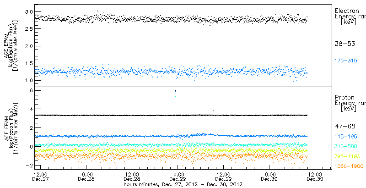Click the 0:00 Dec.29 time axis label
The image size is (366, 188).
[178, 177]
